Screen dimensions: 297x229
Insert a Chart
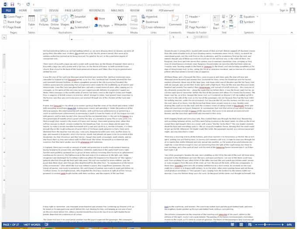coord(76,22)
